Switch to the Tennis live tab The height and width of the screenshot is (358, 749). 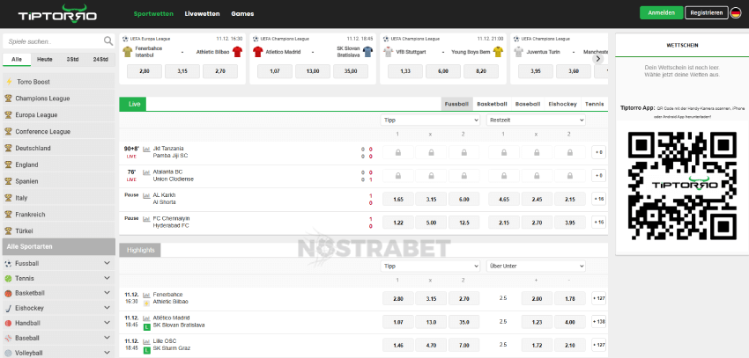(x=594, y=104)
